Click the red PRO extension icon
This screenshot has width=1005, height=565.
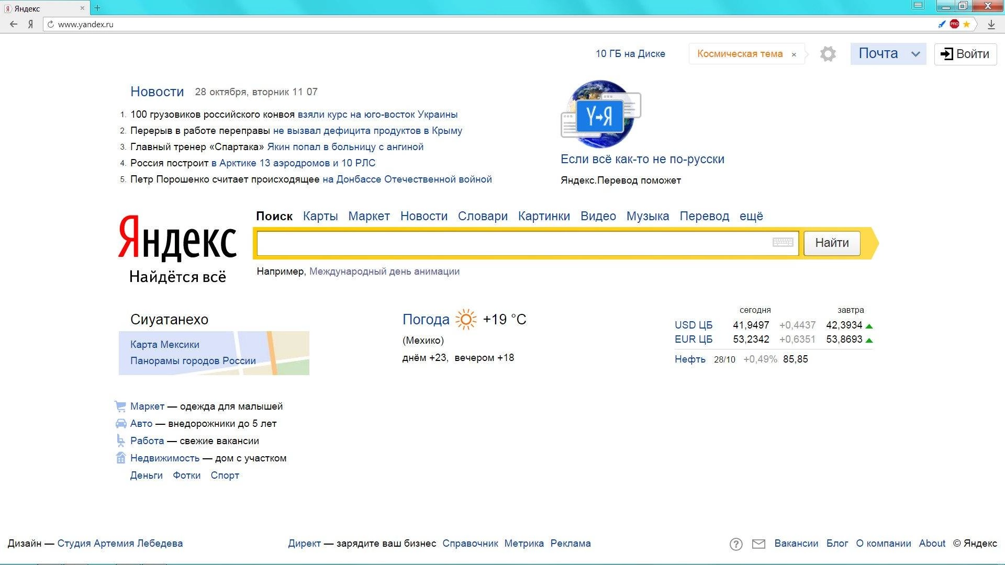[954, 24]
